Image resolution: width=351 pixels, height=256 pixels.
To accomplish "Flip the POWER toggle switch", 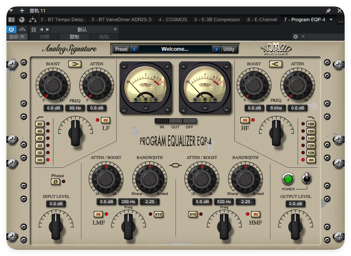I will 306,178.
